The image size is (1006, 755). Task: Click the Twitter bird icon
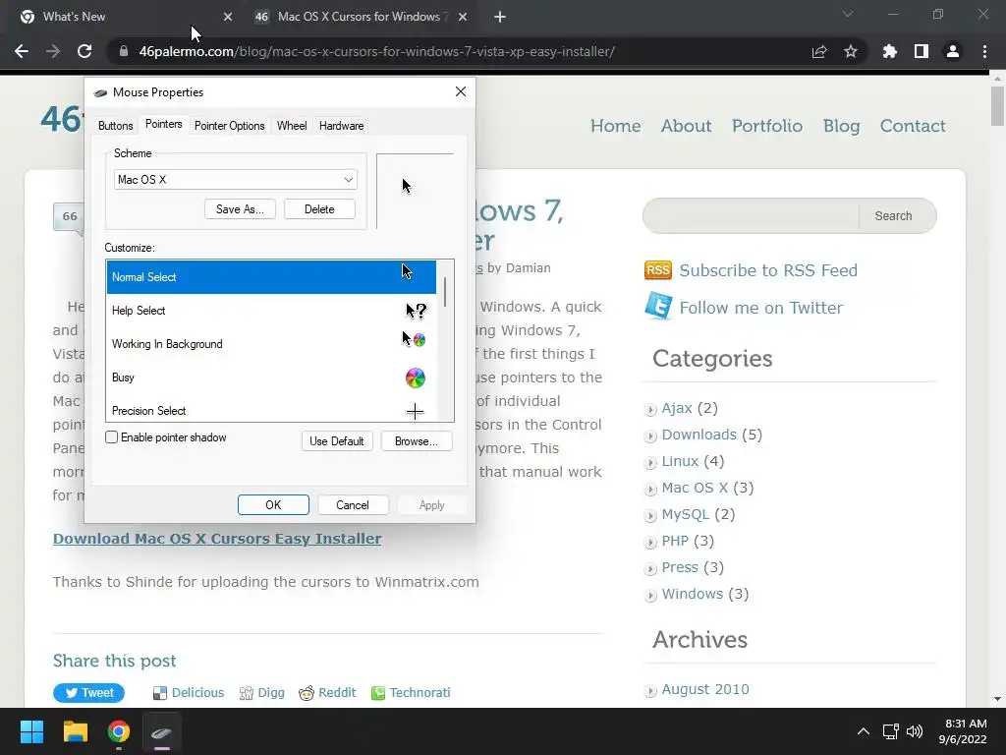[x=658, y=307]
